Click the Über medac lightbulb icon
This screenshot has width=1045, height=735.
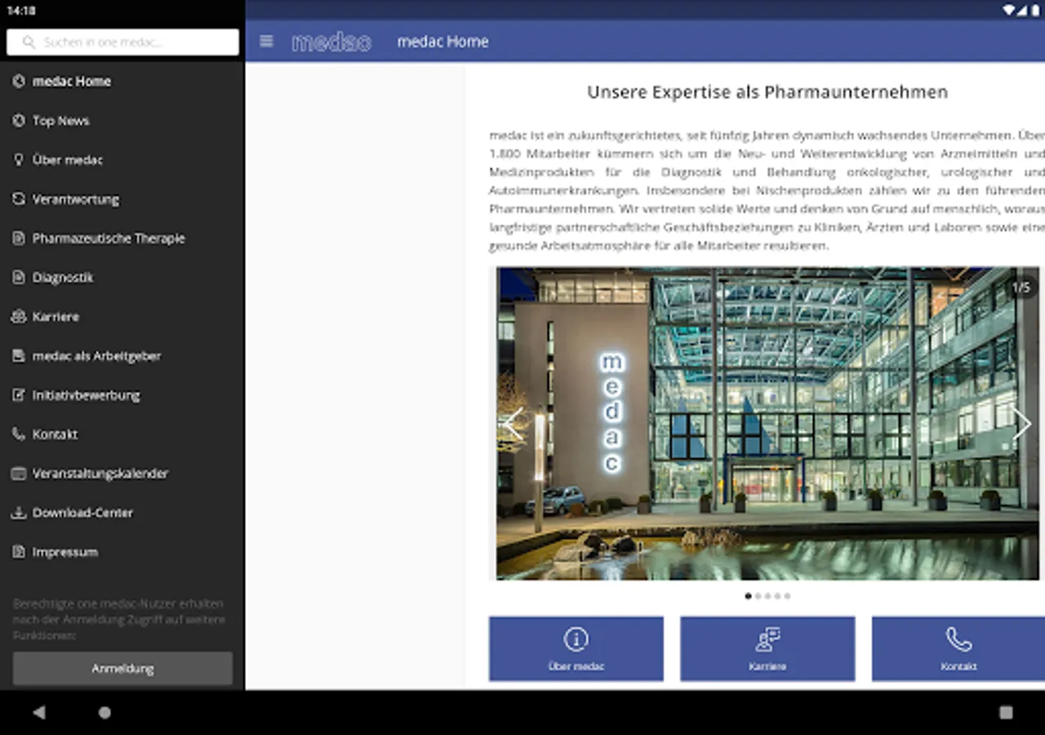tap(19, 159)
